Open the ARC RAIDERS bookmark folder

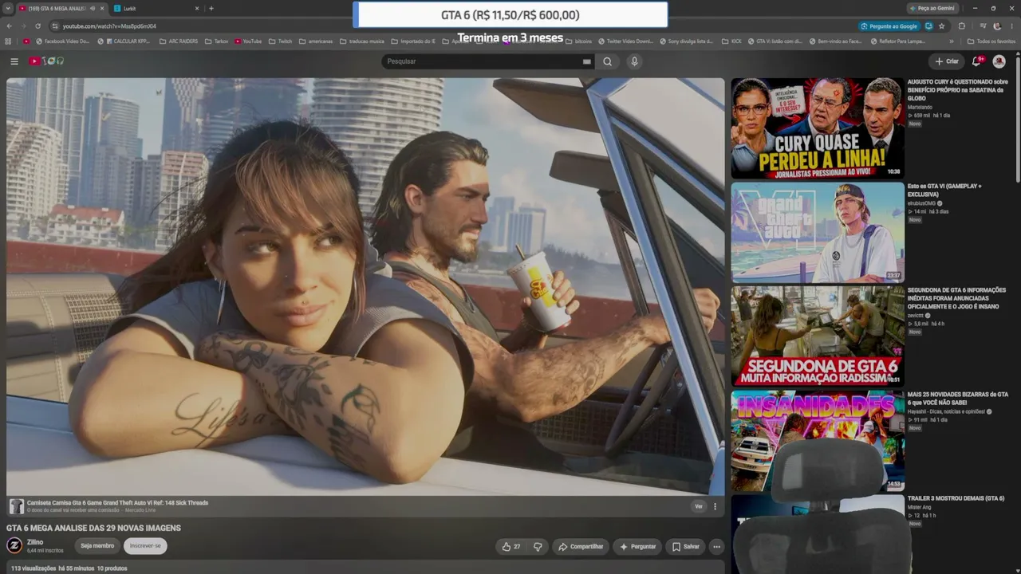tap(179, 41)
